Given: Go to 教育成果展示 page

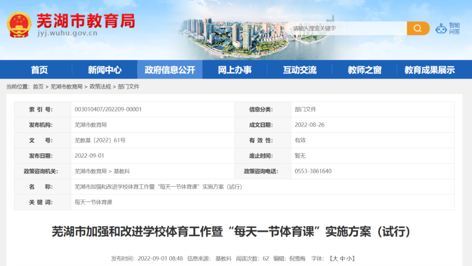Looking at the screenshot, I should click(430, 70).
